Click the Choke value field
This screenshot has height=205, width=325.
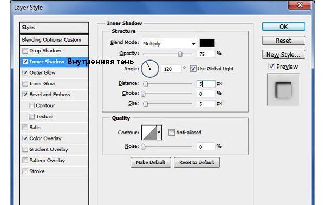pyautogui.click(x=206, y=94)
